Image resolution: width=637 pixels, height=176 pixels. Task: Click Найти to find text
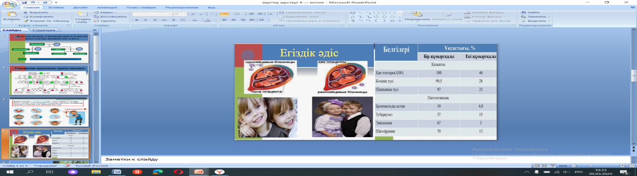point(530,12)
